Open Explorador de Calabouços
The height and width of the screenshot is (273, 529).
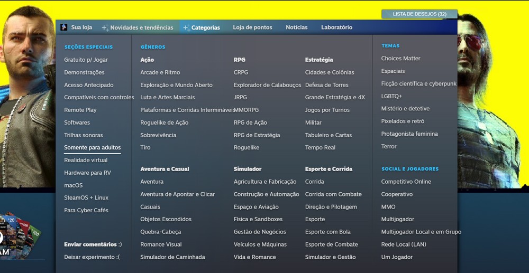(268, 85)
